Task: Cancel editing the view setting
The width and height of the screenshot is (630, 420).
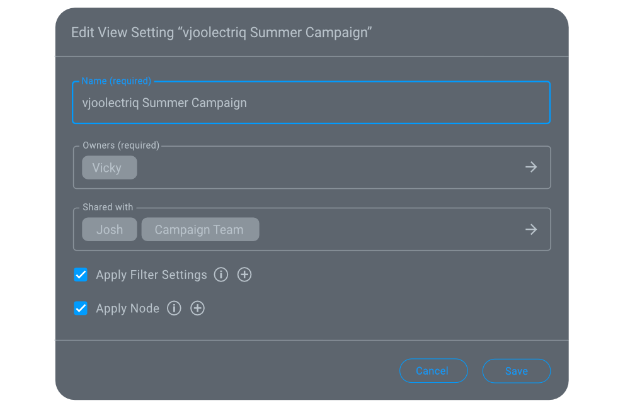Action: coord(433,371)
